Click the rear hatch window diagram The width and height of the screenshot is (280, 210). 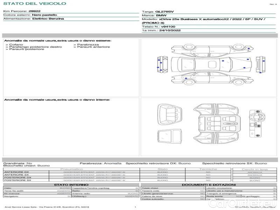pyautogui.click(x=170, y=136)
